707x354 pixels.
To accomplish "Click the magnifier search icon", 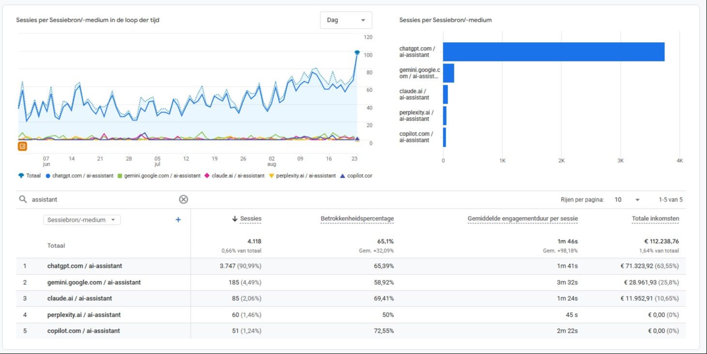I will tap(23, 199).
